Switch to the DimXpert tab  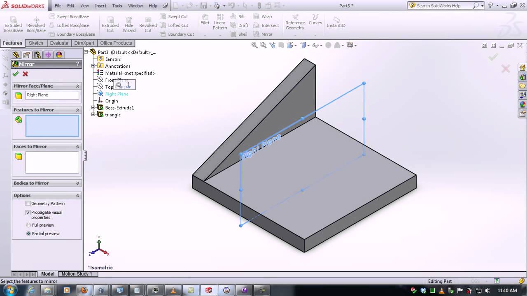(x=84, y=43)
